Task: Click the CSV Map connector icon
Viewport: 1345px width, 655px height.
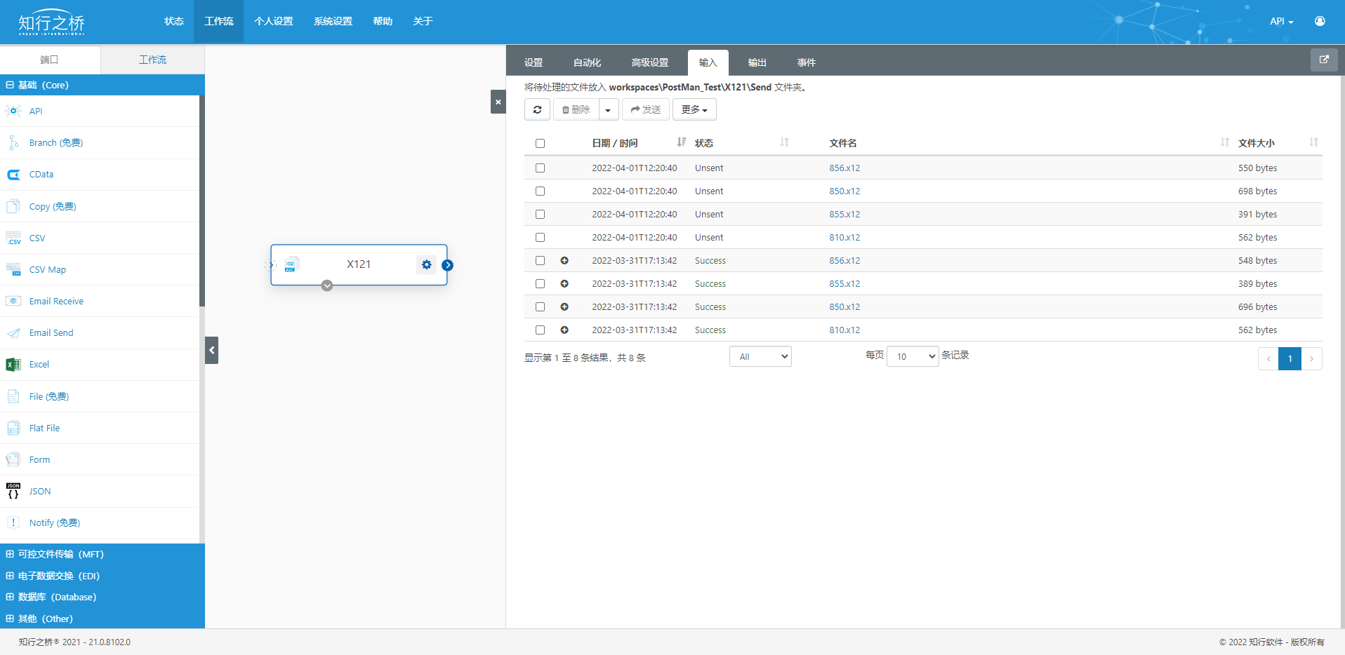Action: 13,269
